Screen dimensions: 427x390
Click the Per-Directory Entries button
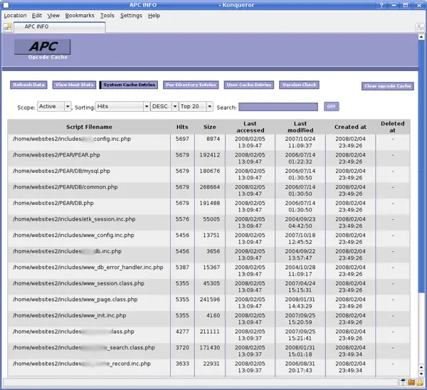[191, 85]
